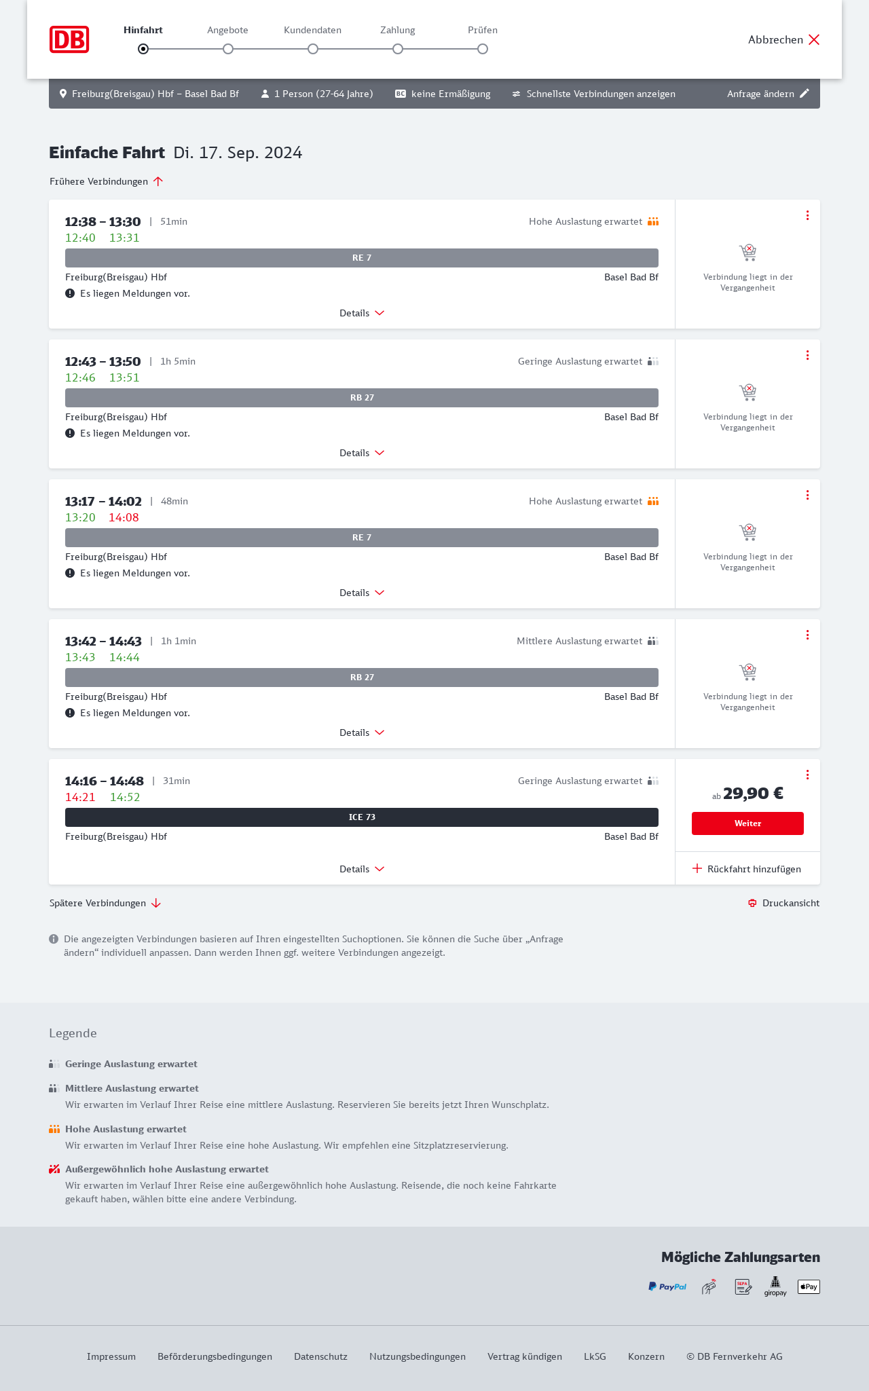Click the dark ICE 73 train bar

click(362, 817)
